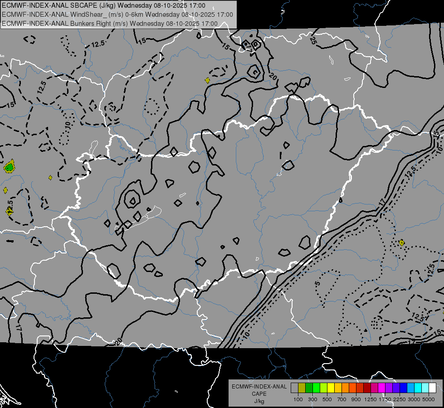This screenshot has width=444, height=408.
Task: Click the 700 tick value in the legend
Action: click(x=342, y=399)
